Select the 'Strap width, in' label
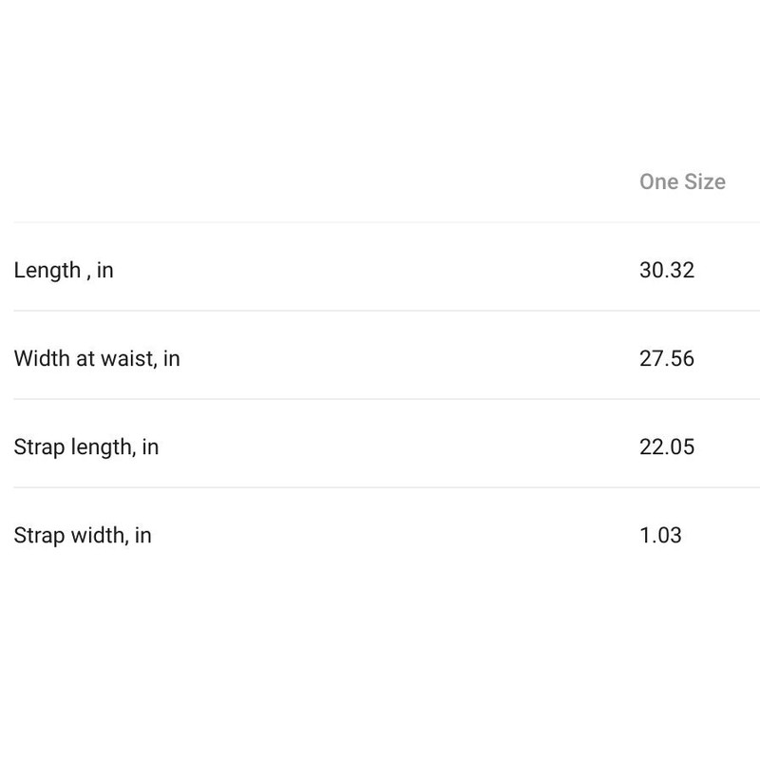The height and width of the screenshot is (760, 760). click(82, 535)
